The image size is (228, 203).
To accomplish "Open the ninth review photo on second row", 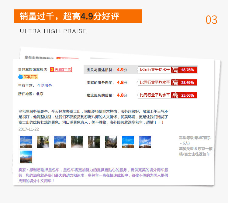I will tap(26, 157).
